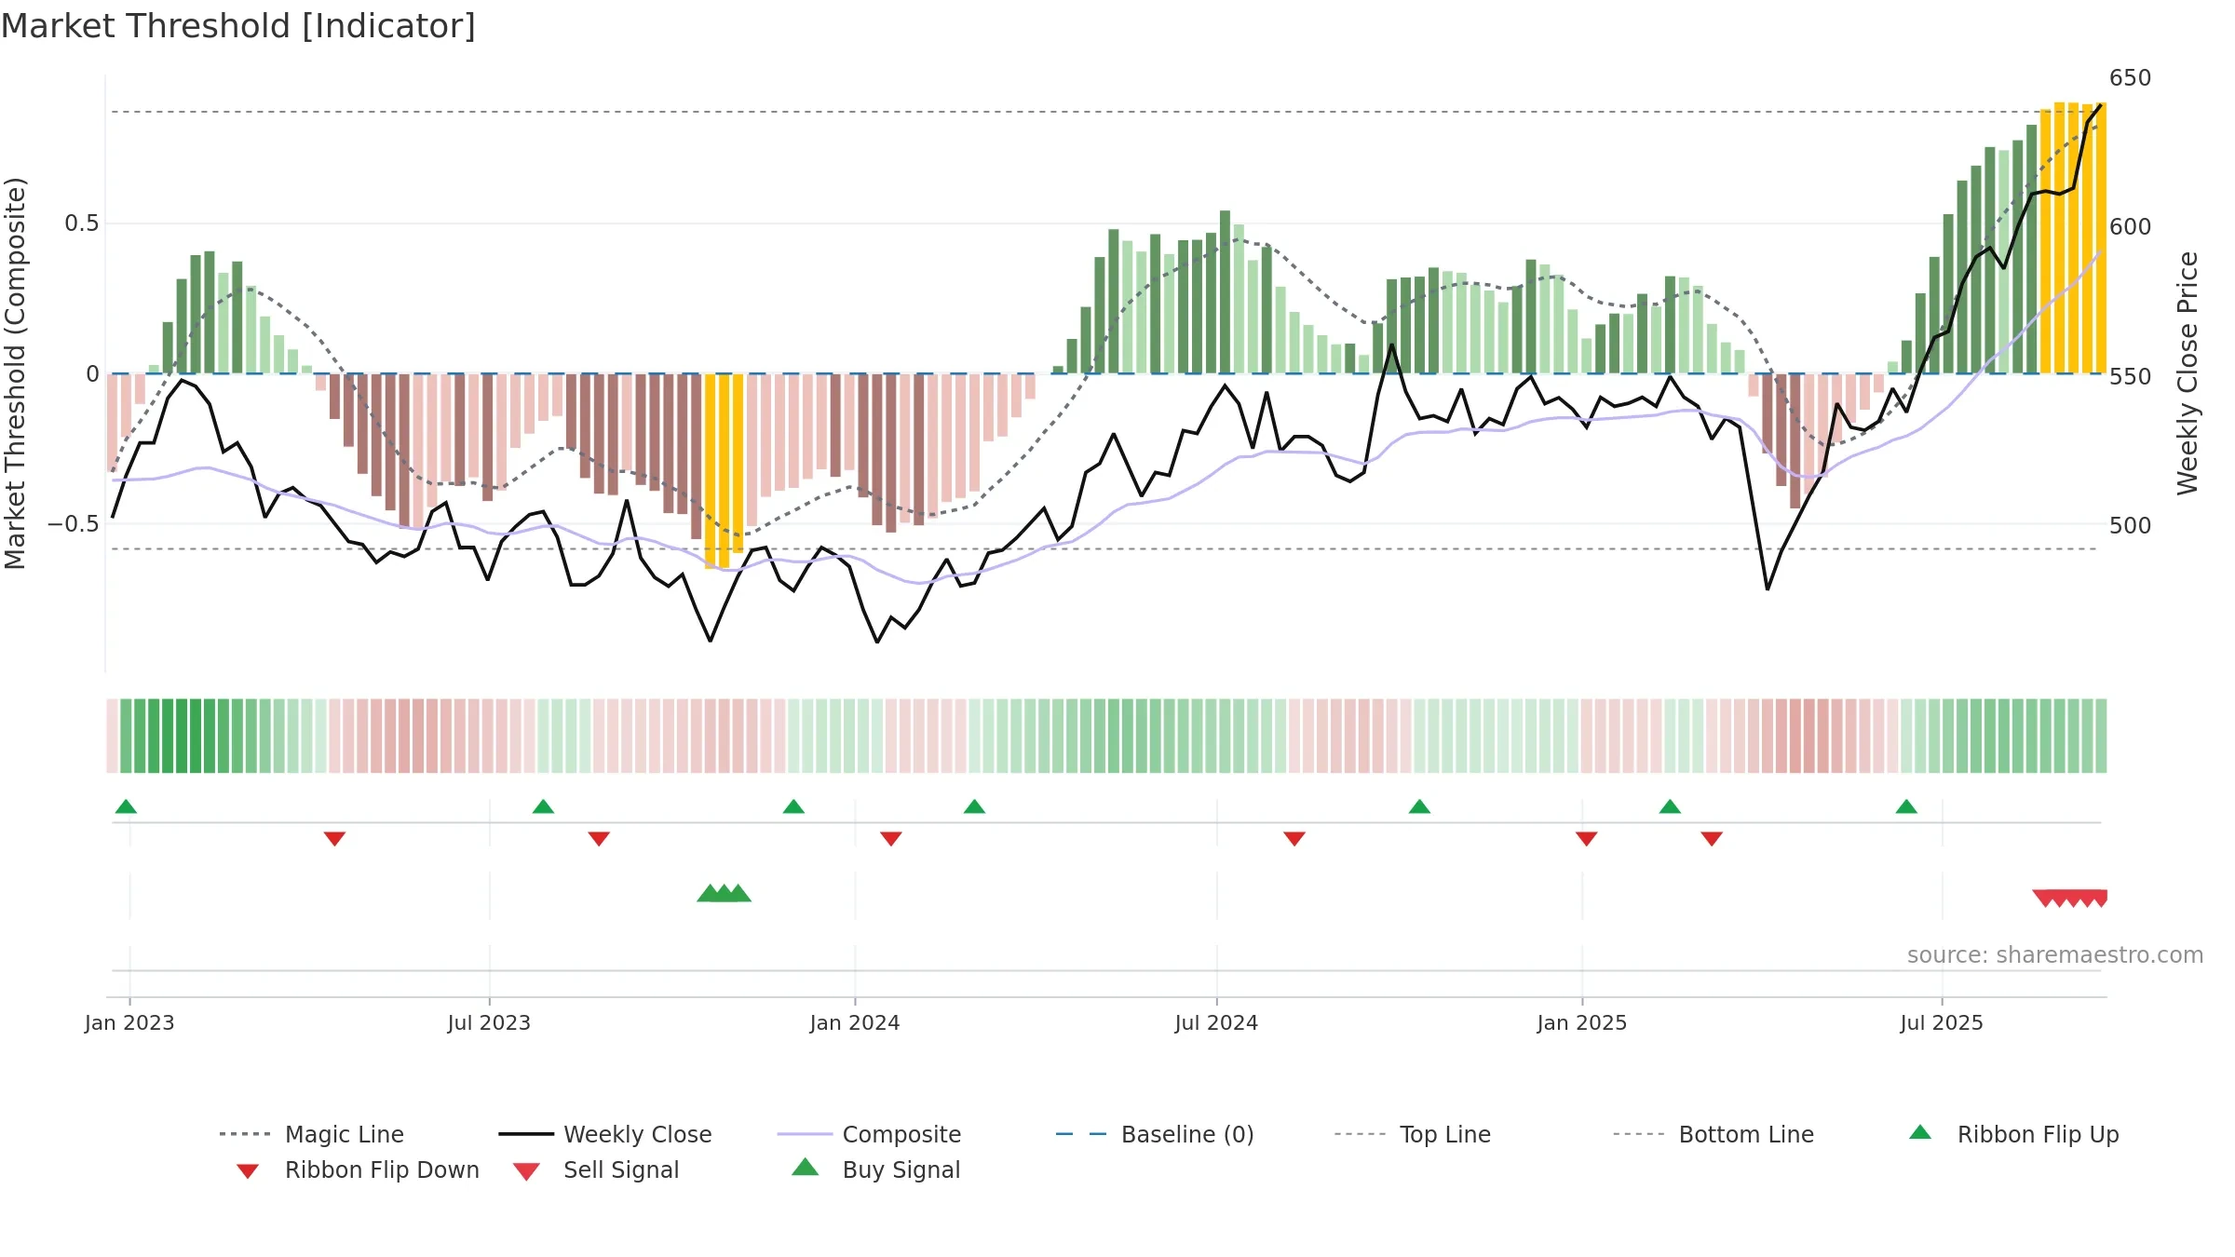Toggle the Ribbon Flip Up legend entry

[x=2013, y=1134]
